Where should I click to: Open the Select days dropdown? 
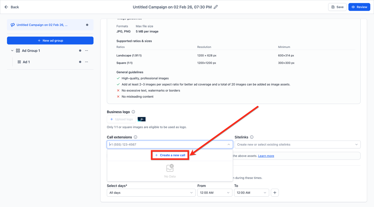click(151, 193)
